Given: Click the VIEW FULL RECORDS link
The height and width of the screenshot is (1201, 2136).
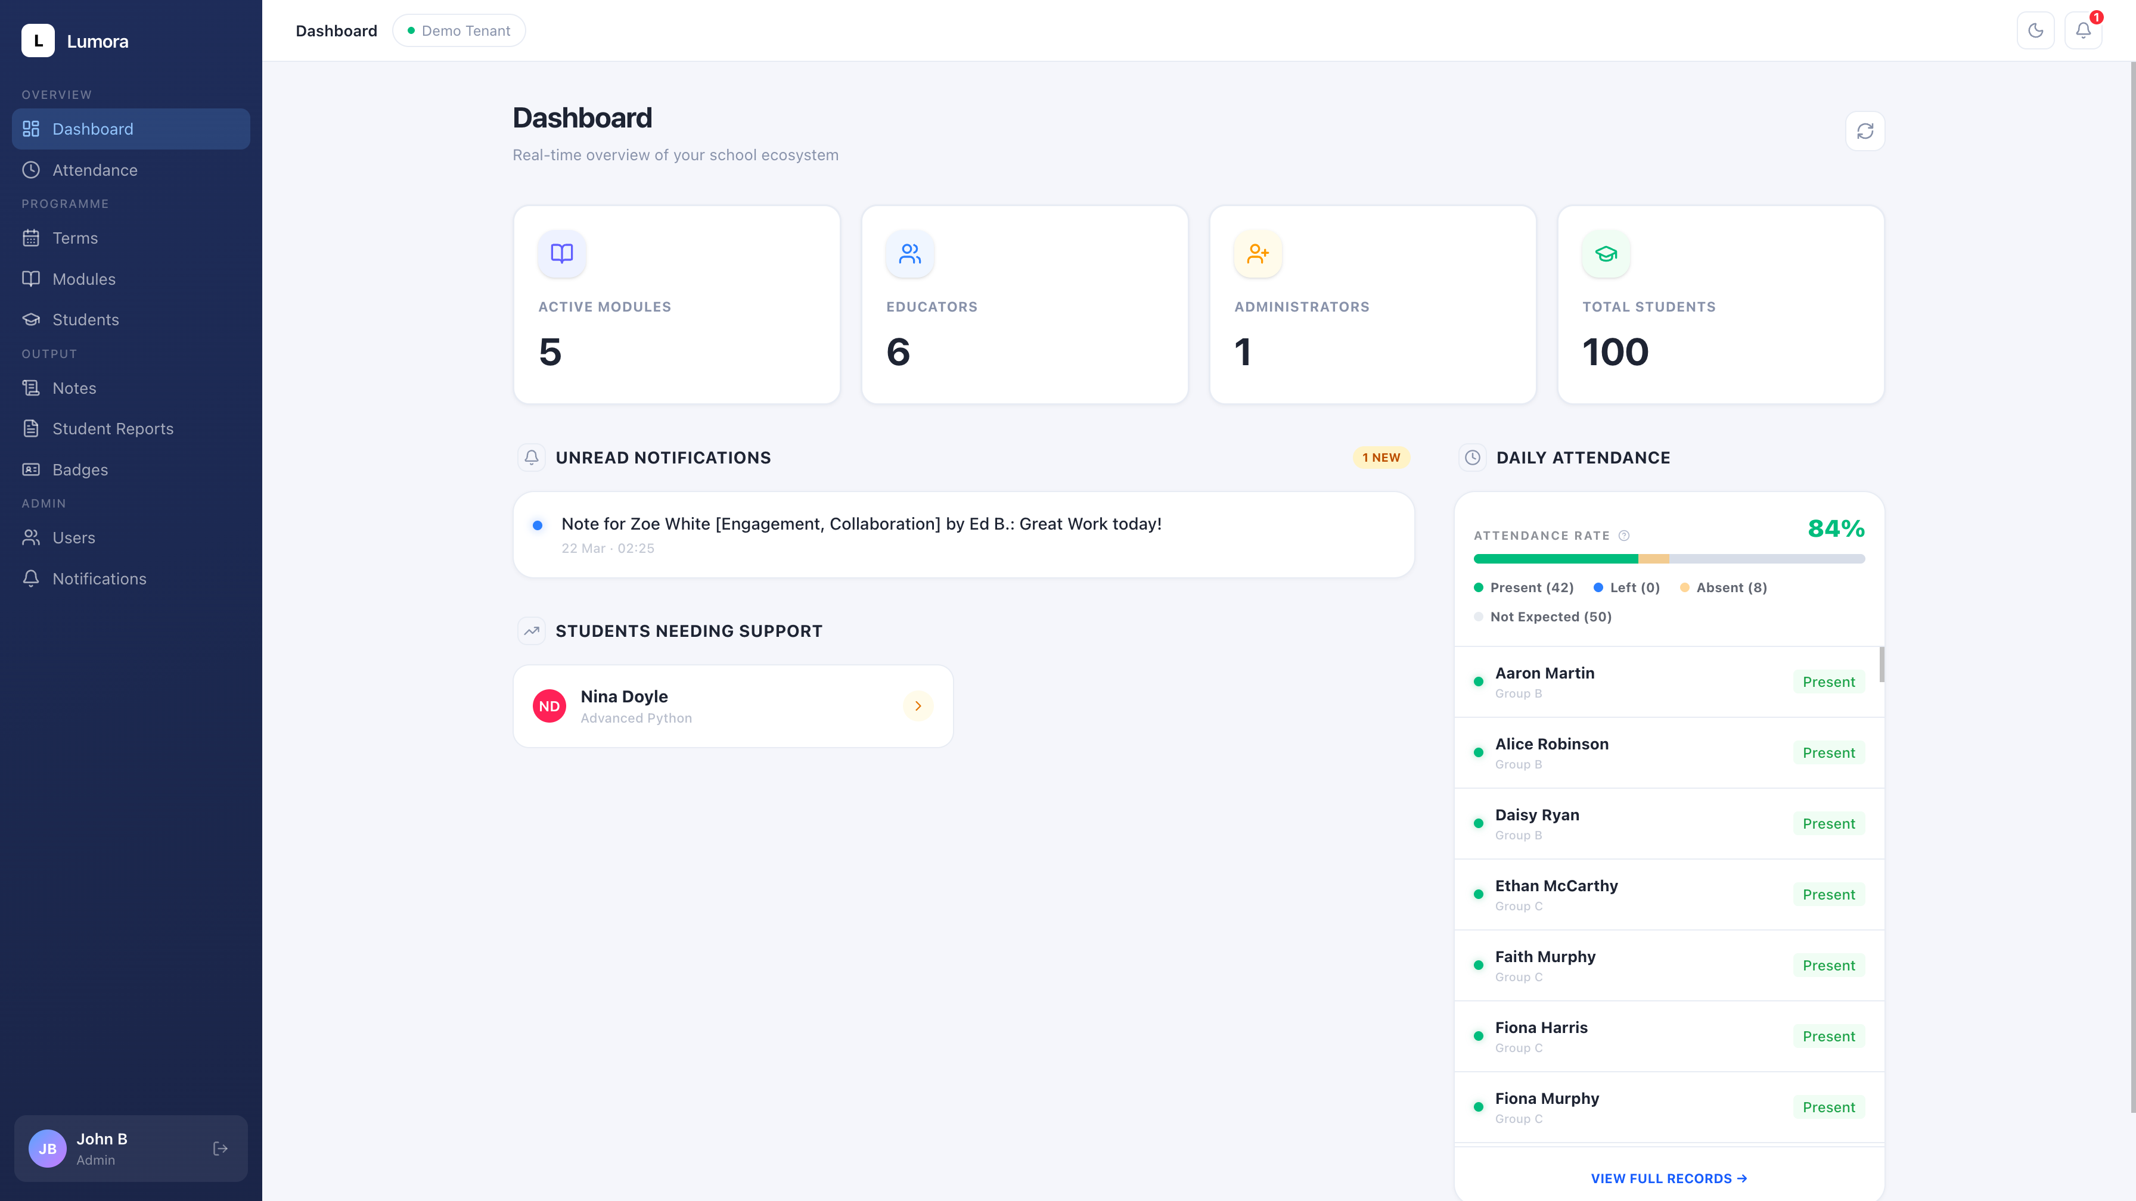Looking at the screenshot, I should [x=1669, y=1178].
